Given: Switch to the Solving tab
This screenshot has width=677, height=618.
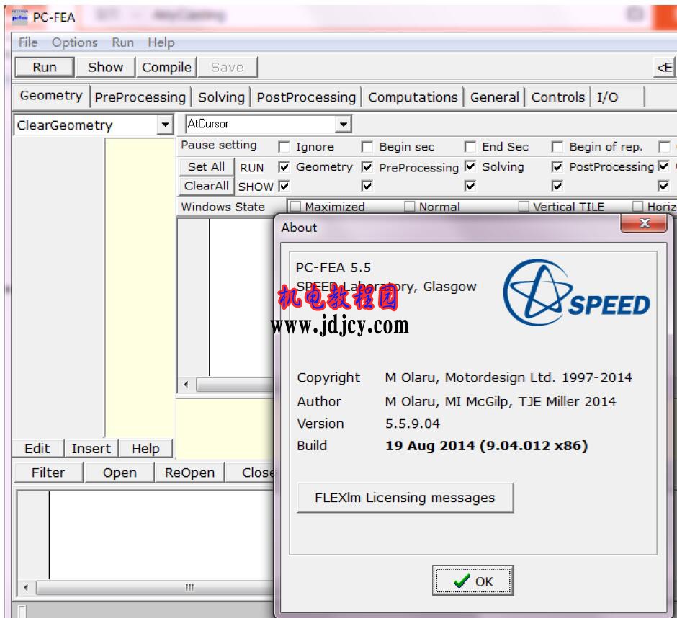Looking at the screenshot, I should coord(221,97).
